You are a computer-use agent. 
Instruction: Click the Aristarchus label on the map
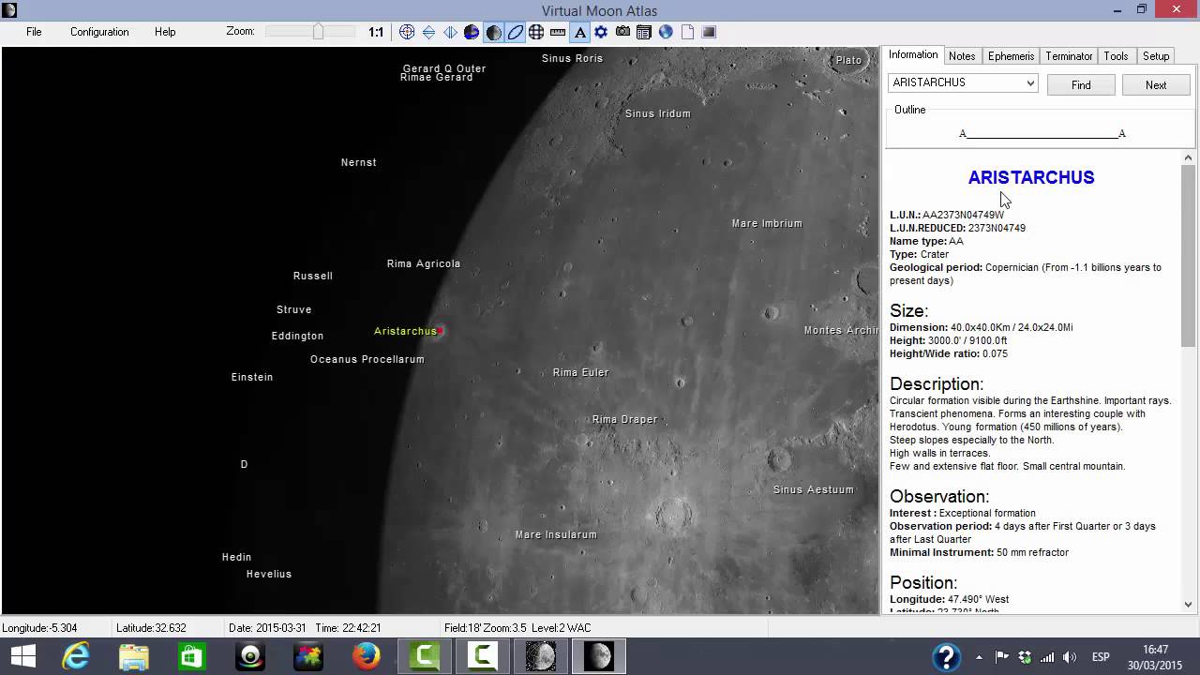[x=405, y=331]
